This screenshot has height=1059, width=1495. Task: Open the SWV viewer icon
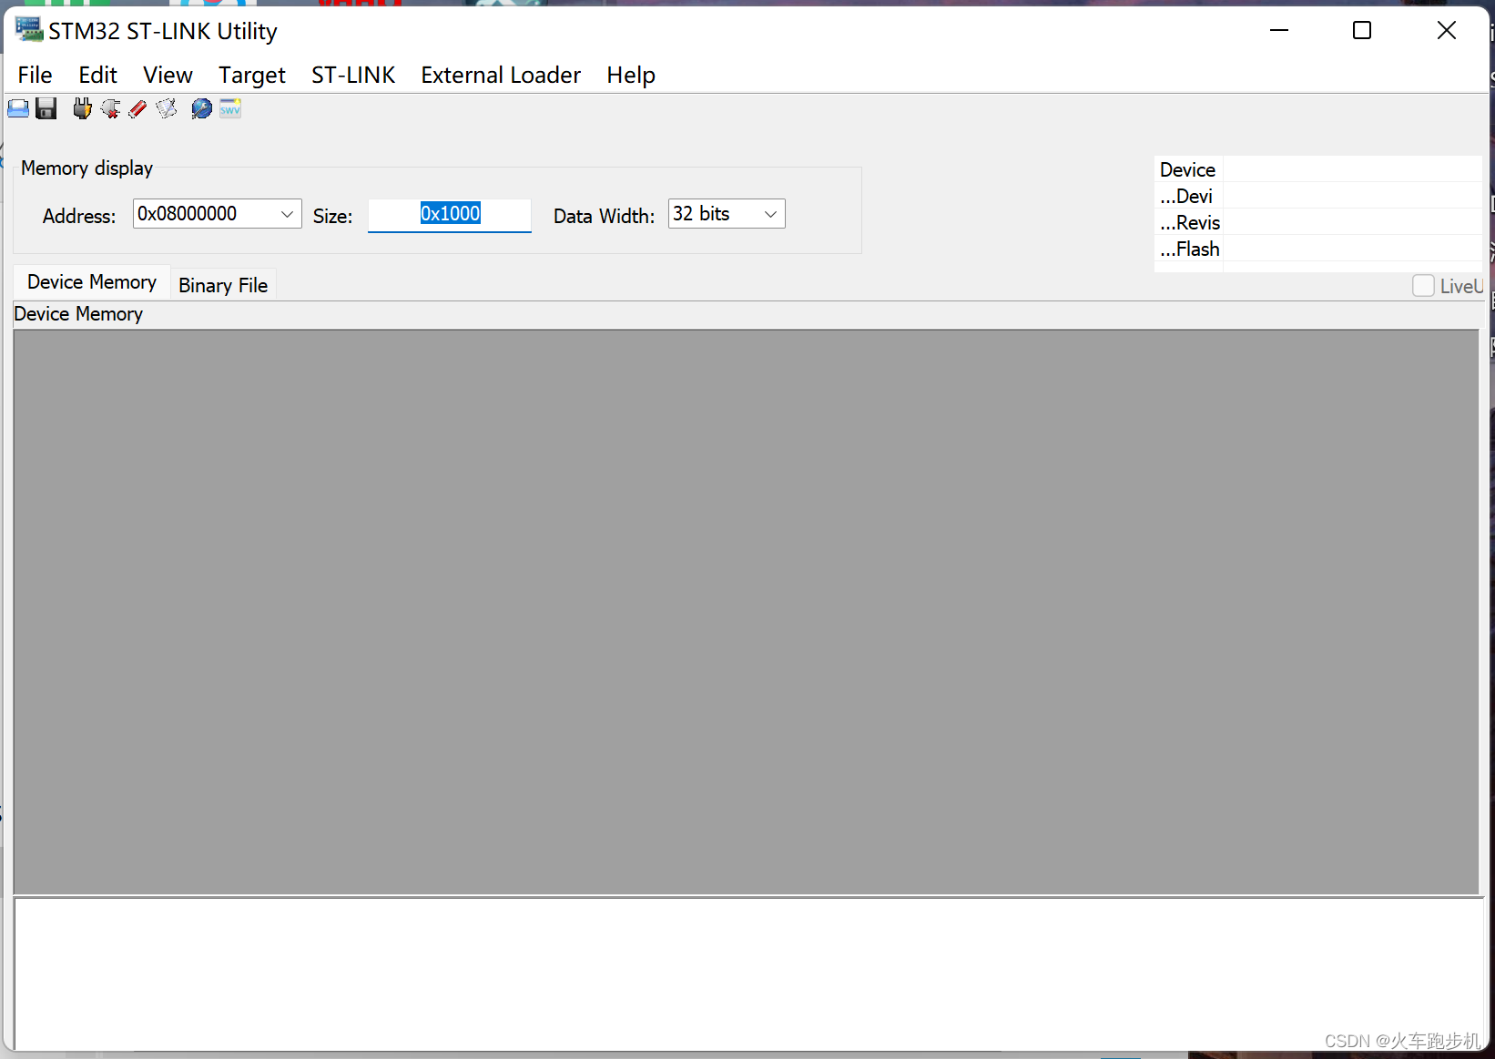[230, 109]
